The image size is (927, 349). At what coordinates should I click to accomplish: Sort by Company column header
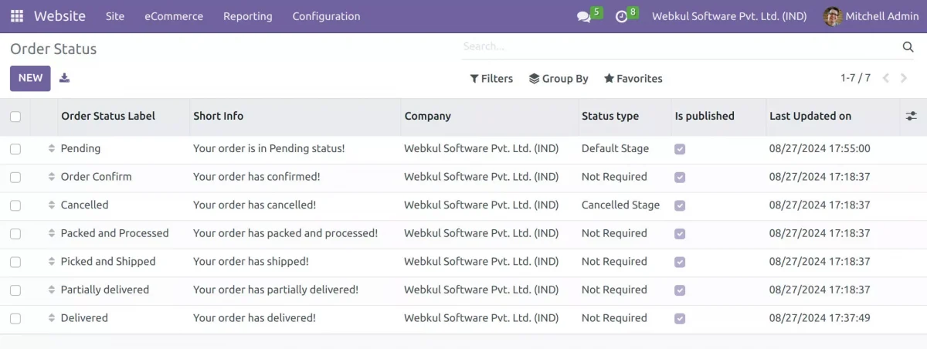pos(427,116)
